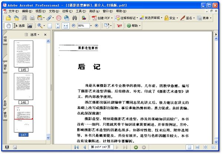Image resolution: width=222 pixels, height=154 pixels.
Task: Click the zoom in plus button
Action: (97, 25)
